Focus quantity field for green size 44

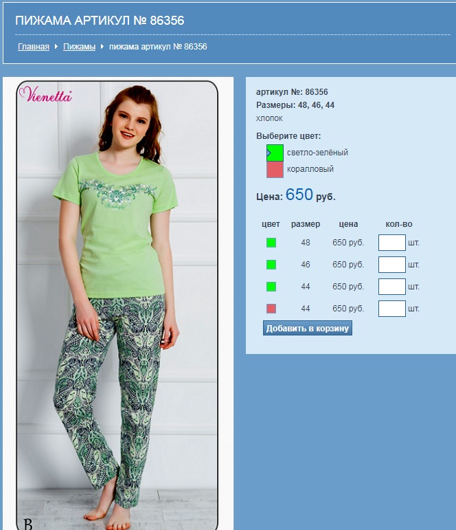[x=392, y=287]
